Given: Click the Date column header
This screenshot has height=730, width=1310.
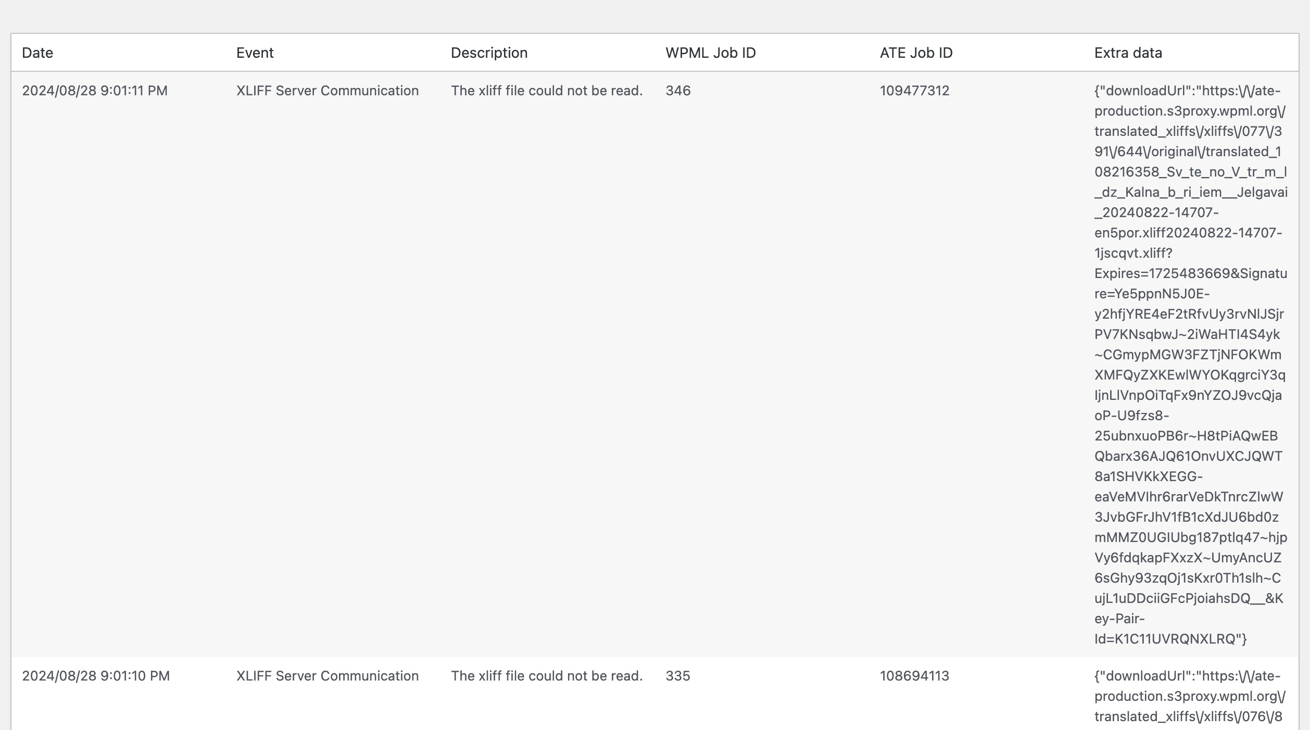Looking at the screenshot, I should point(37,53).
